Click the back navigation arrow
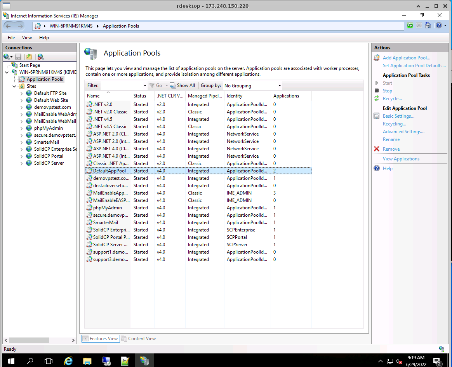Viewport: 452px width, 367px height. 9,26
